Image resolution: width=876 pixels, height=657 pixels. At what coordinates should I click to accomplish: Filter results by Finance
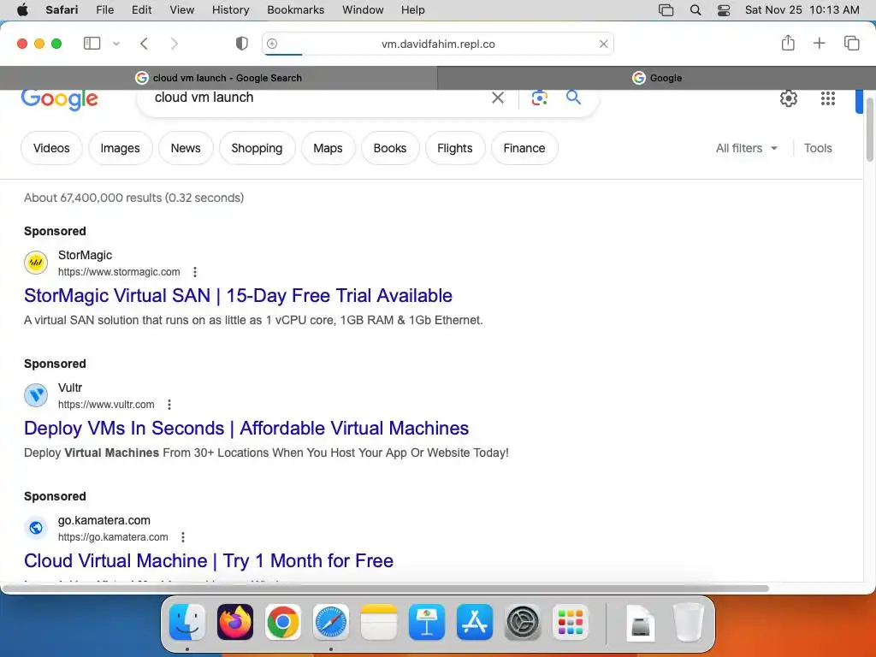pos(524,148)
